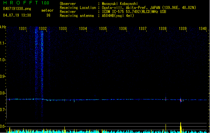Click the 0.9 kHz frequency axis label

[3, 76]
